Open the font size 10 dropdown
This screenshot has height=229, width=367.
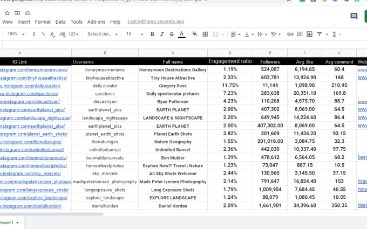pos(134,34)
